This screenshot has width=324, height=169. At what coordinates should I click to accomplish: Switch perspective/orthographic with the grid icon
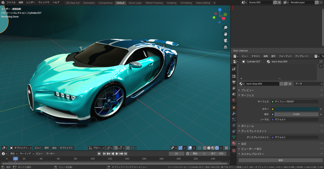(x=226, y=47)
